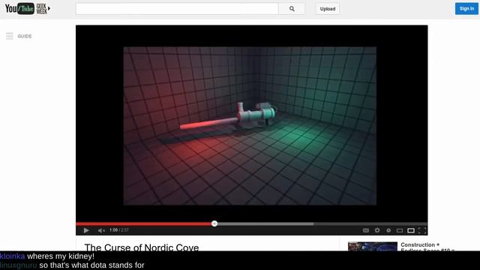Screen dimensions: 480x270
Task: Focus the YouTube search input field
Action: click(x=177, y=9)
